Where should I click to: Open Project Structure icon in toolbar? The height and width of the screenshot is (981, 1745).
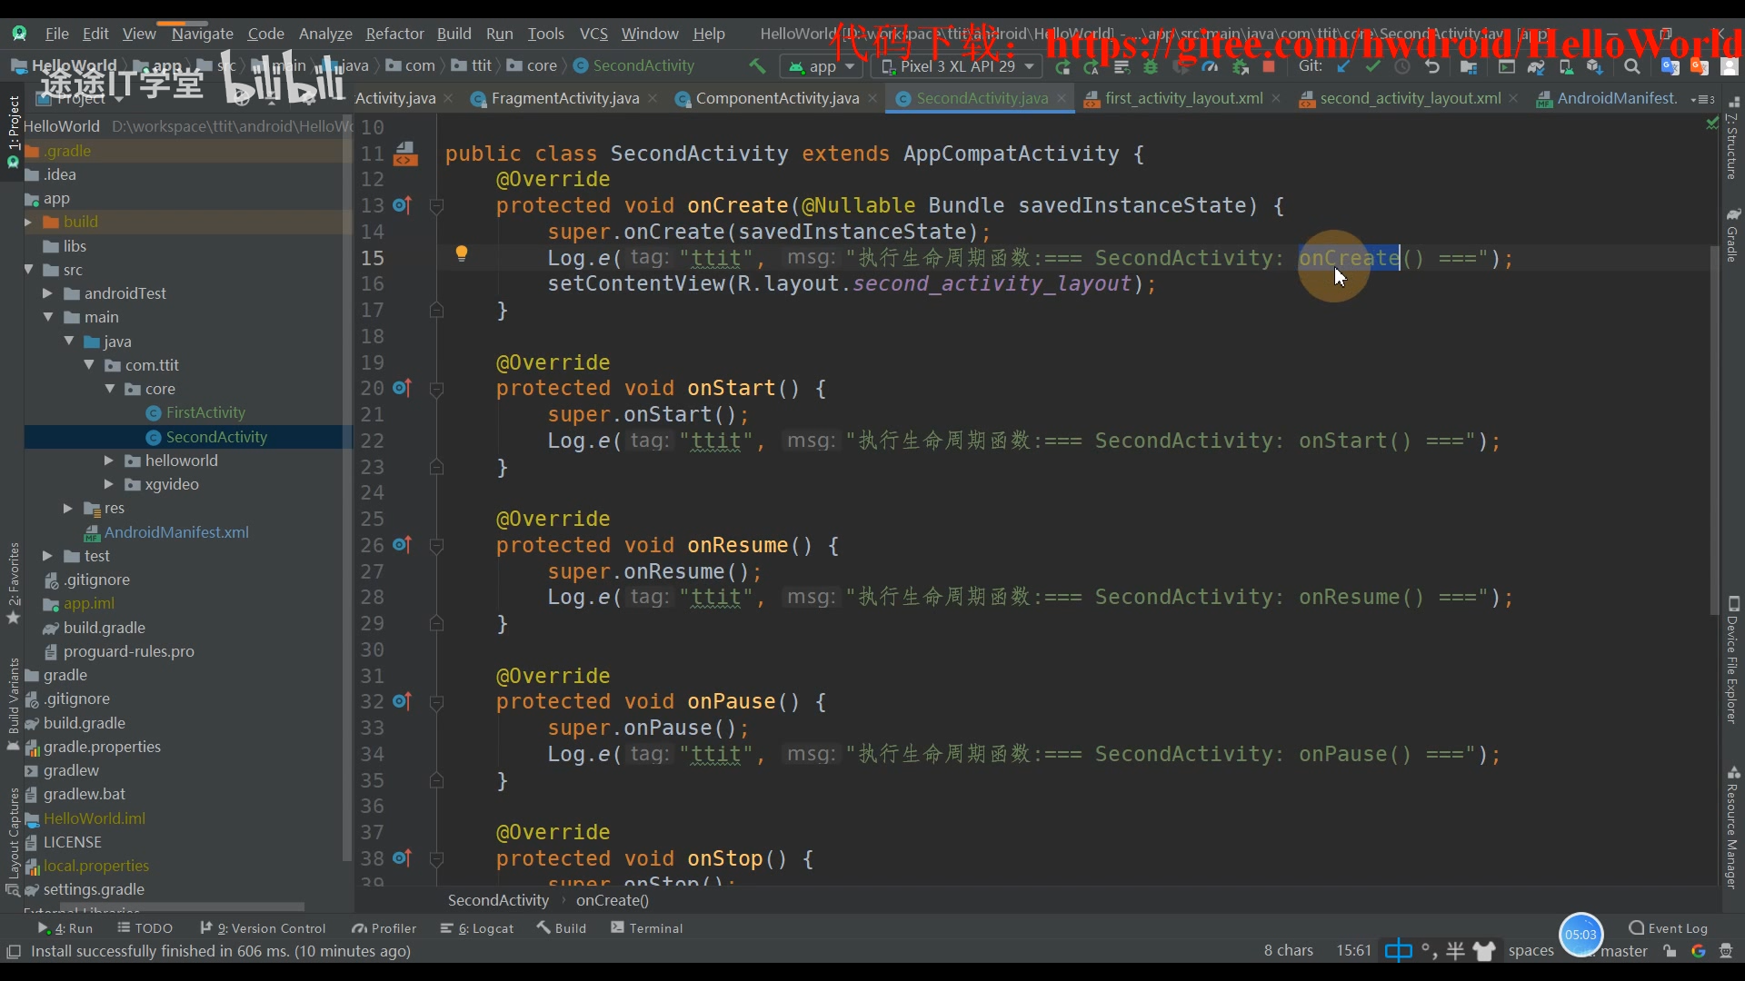[1468, 66]
